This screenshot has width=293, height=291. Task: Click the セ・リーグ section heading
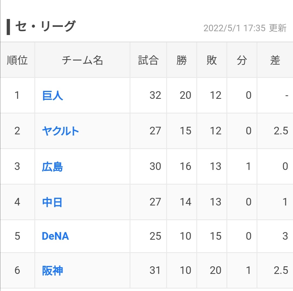point(45,27)
